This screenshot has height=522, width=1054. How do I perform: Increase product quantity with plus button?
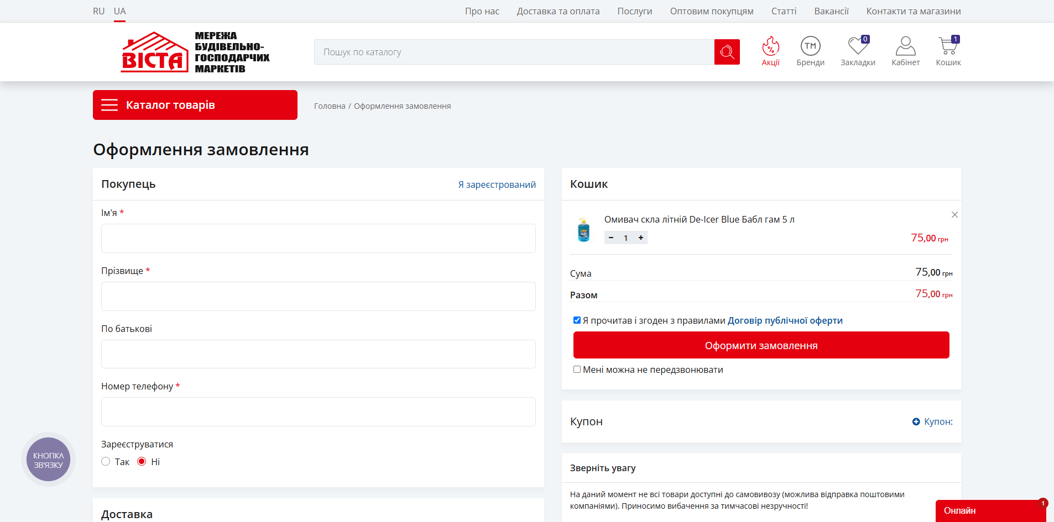tap(641, 238)
